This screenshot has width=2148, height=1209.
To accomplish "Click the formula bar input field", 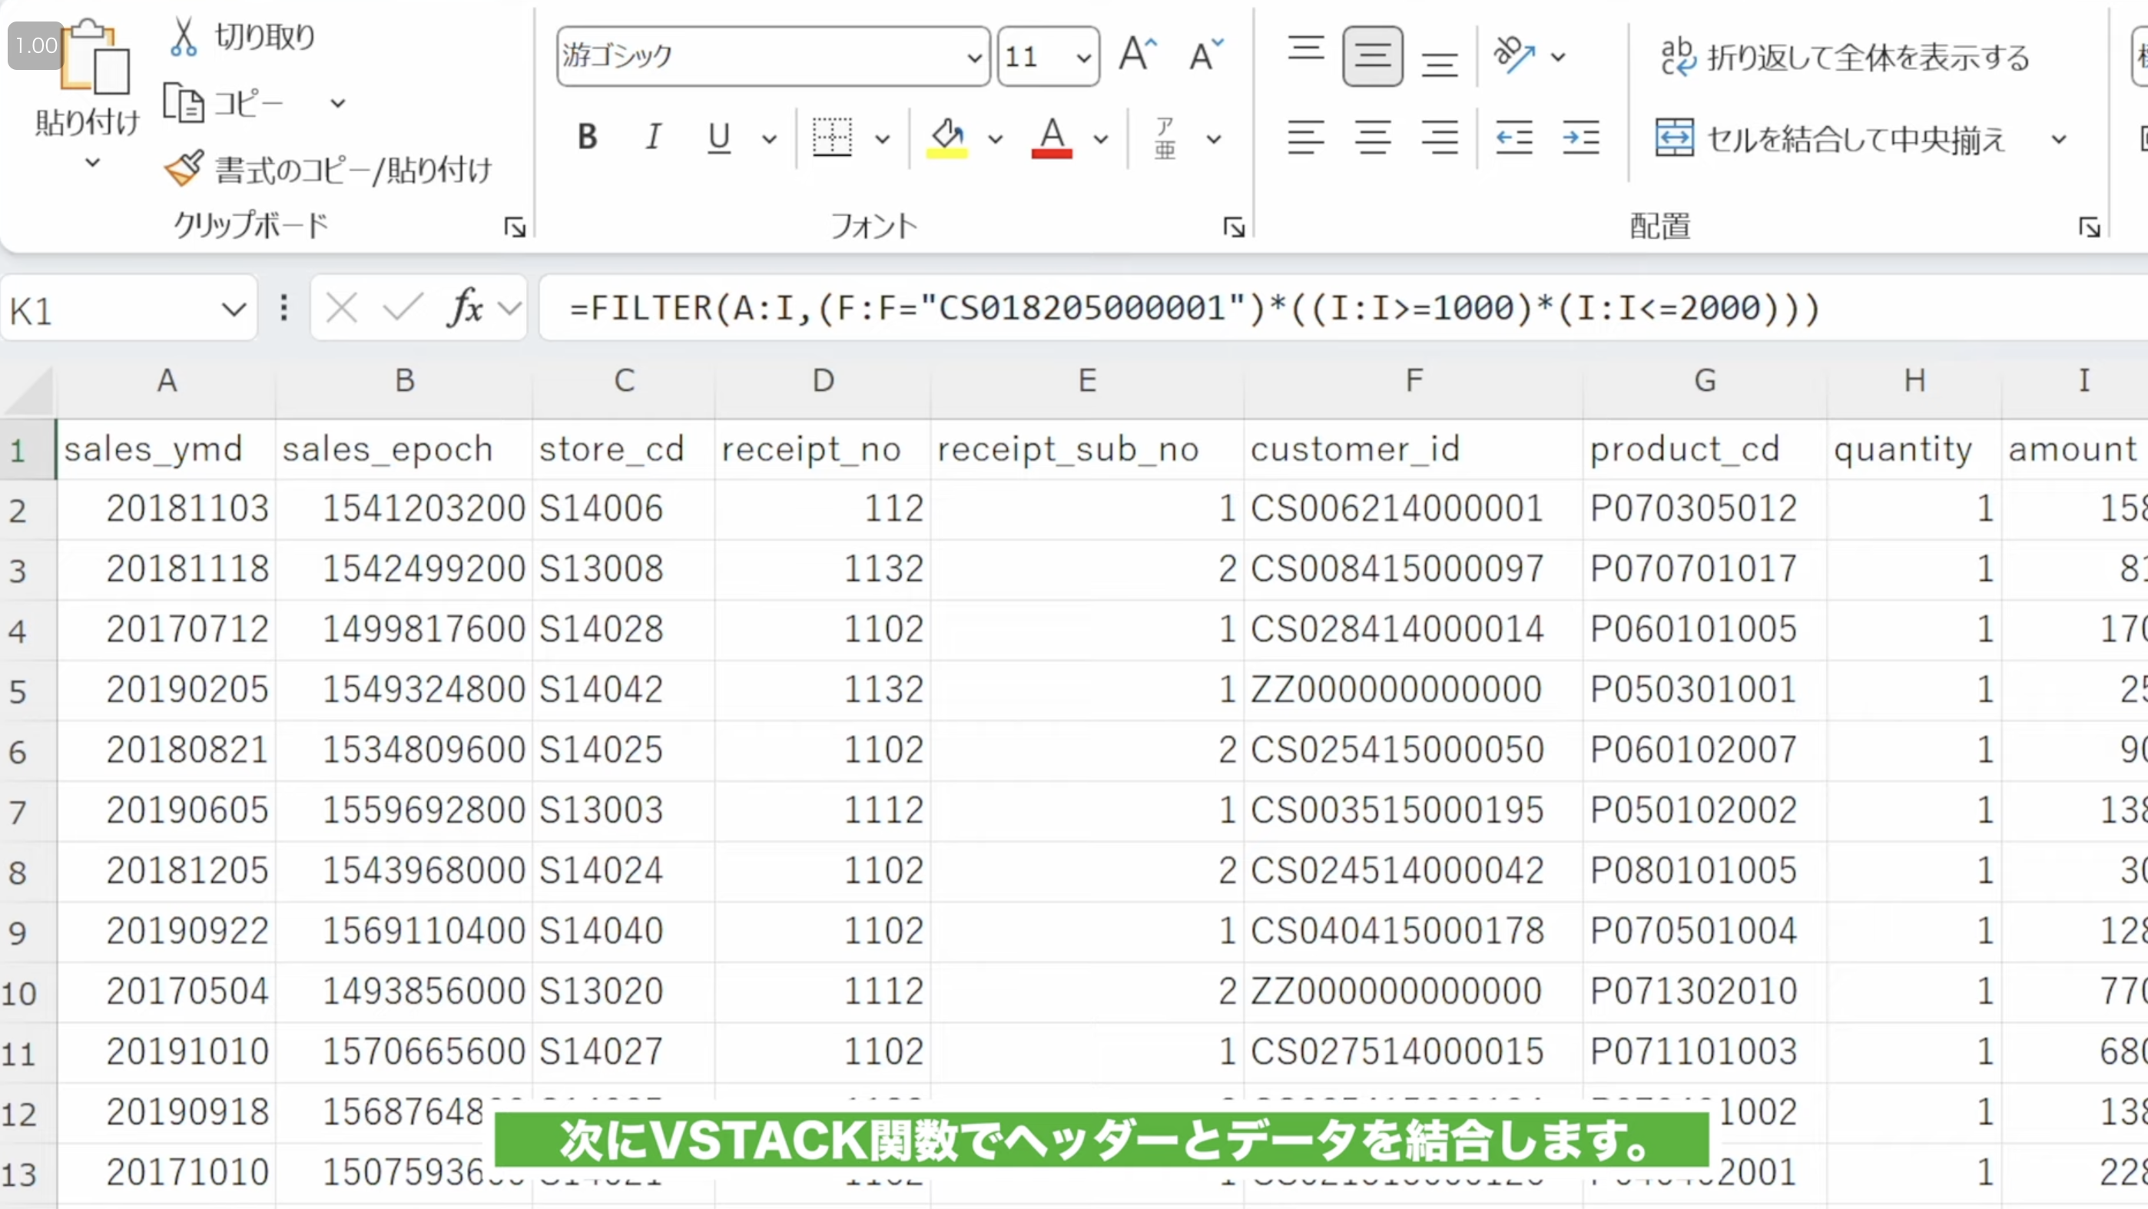I will click(1194, 308).
